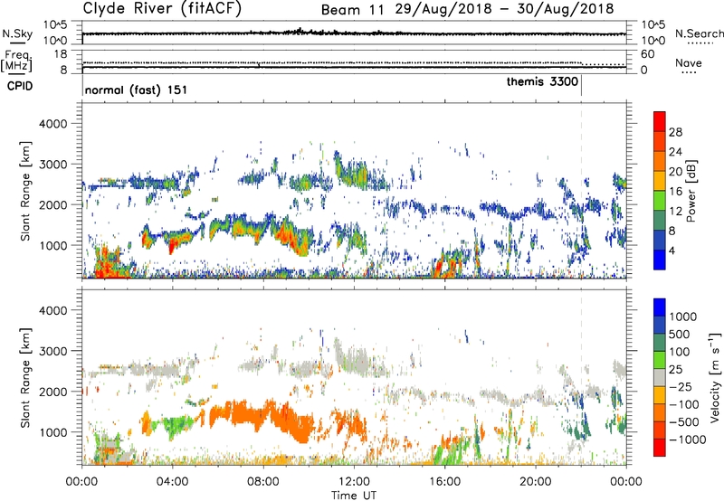Click the 'Power [dB]' colorbar label
Screen dimensions: 724x501
tap(691, 191)
